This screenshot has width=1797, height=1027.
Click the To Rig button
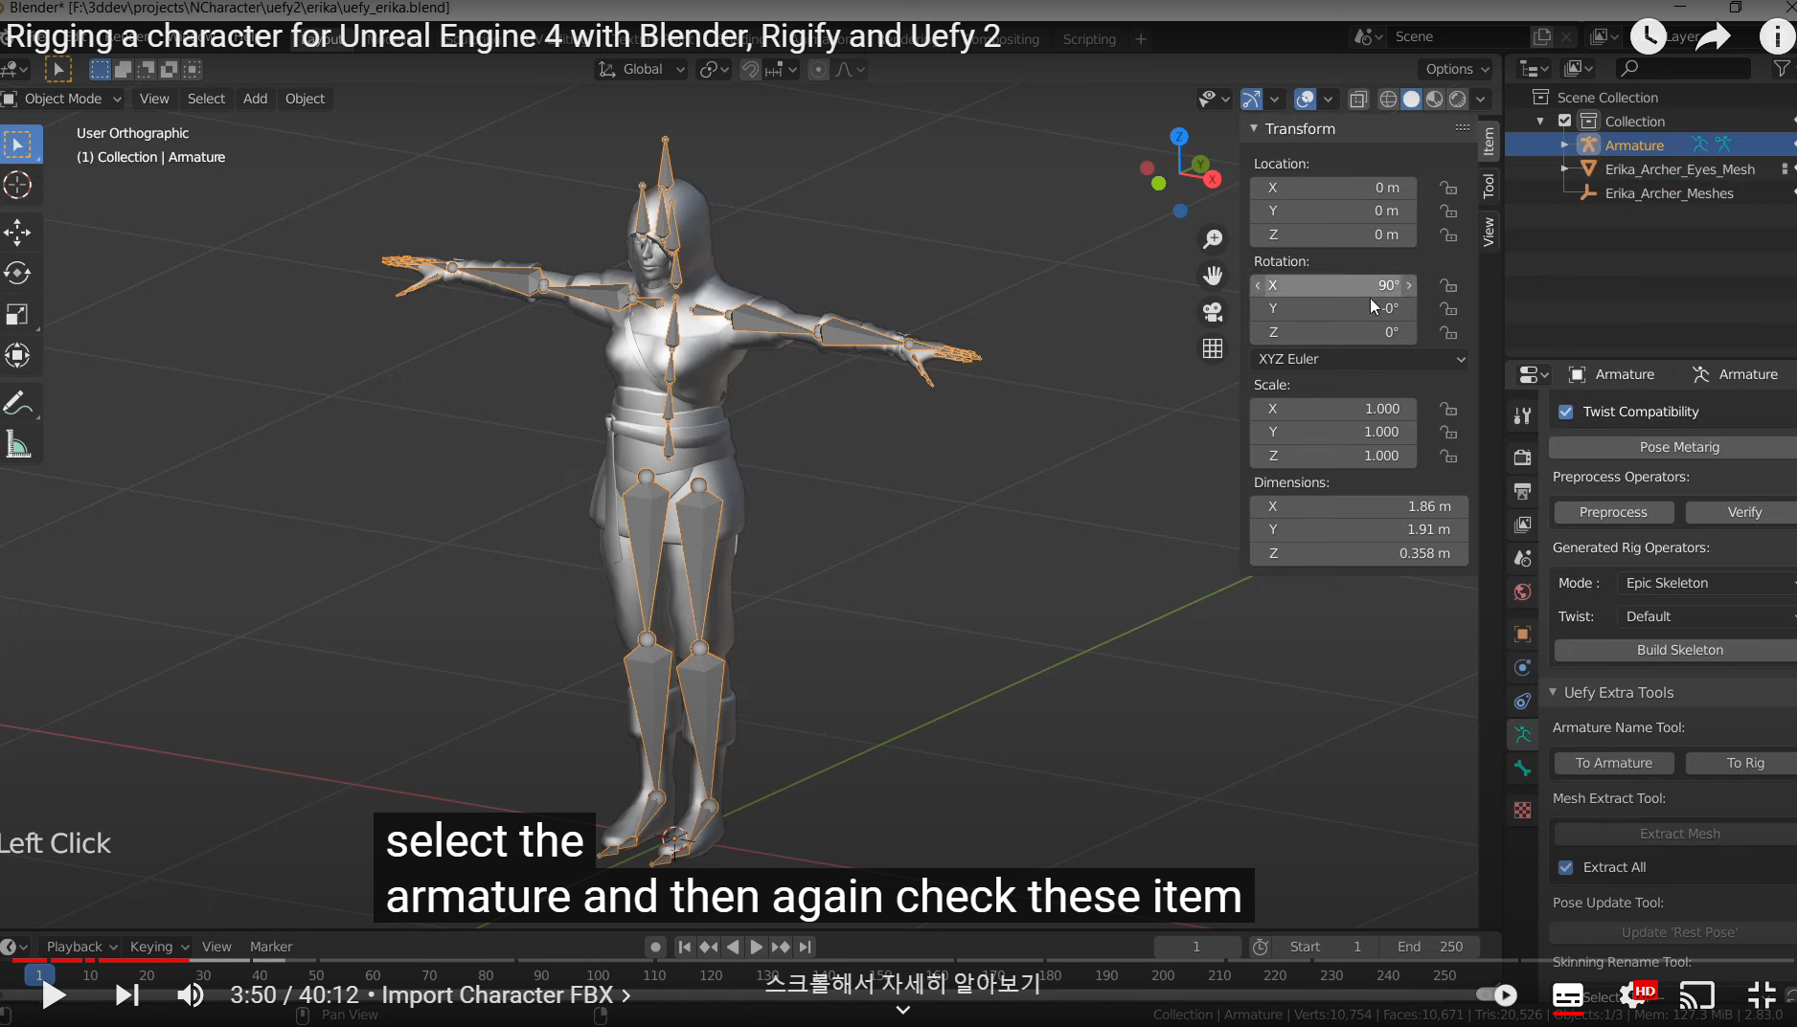tap(1743, 763)
